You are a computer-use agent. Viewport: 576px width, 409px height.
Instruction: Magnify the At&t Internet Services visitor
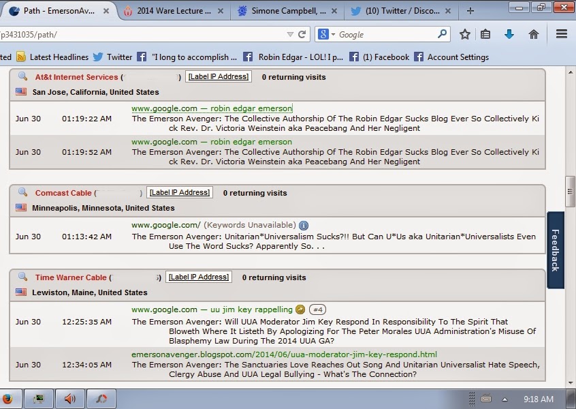(x=22, y=76)
